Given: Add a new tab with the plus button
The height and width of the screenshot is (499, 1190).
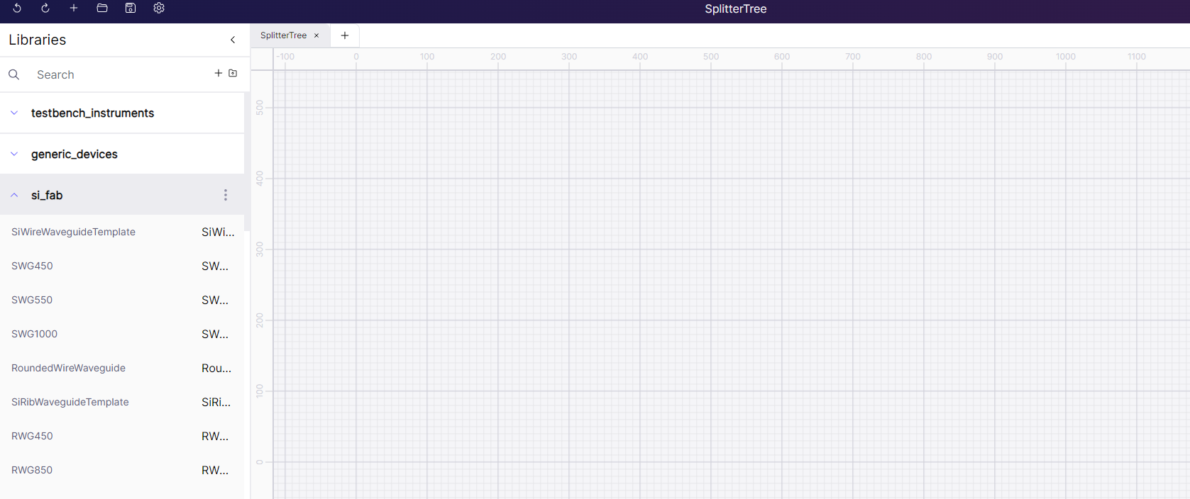Looking at the screenshot, I should [x=345, y=35].
